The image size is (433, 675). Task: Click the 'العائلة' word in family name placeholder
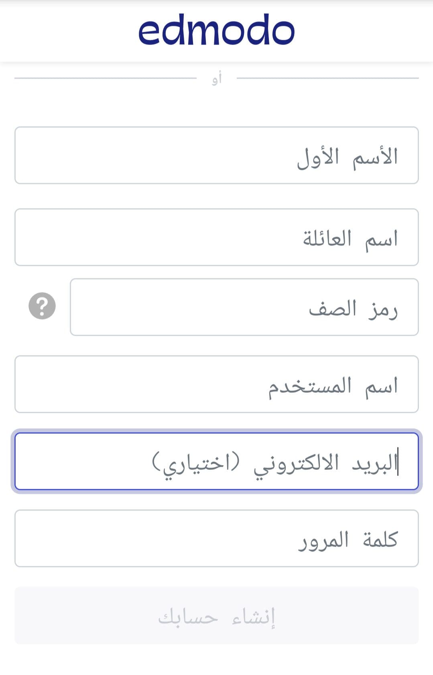click(327, 239)
